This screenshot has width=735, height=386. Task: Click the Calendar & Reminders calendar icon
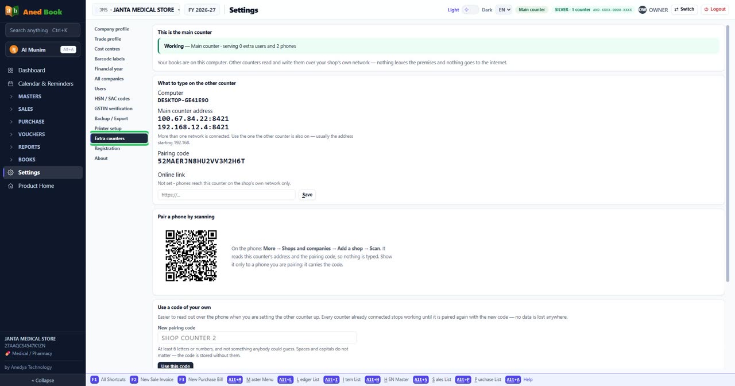(x=10, y=83)
